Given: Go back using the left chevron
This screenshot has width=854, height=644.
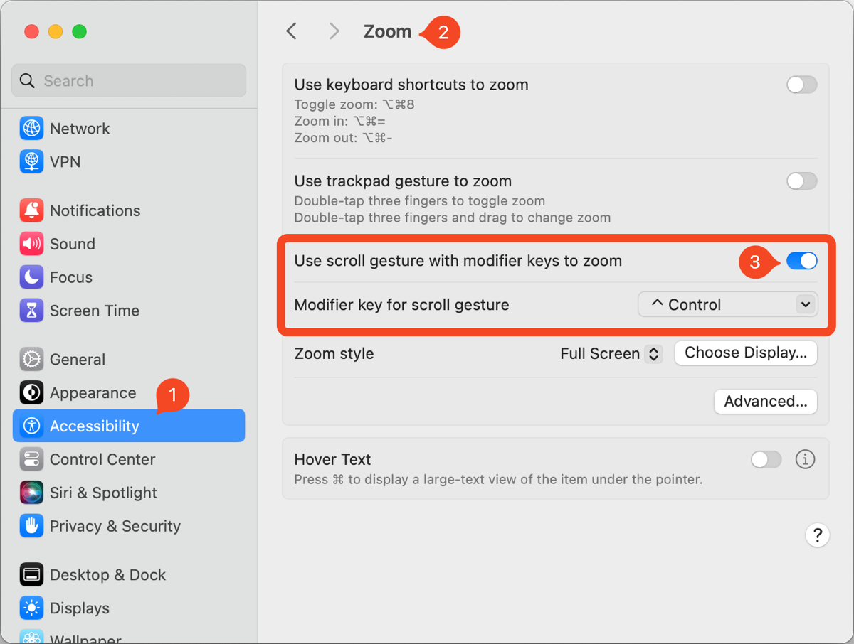Looking at the screenshot, I should [292, 31].
